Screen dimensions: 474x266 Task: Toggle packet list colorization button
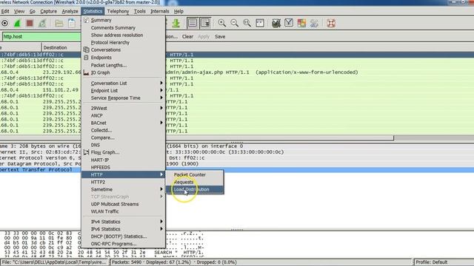click(193, 23)
